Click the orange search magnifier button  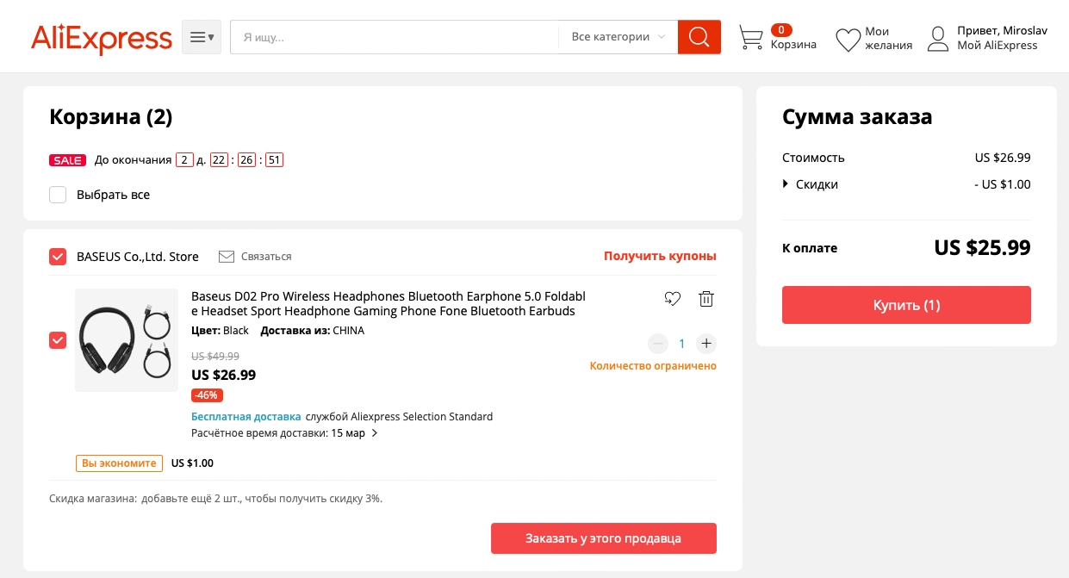(x=699, y=37)
